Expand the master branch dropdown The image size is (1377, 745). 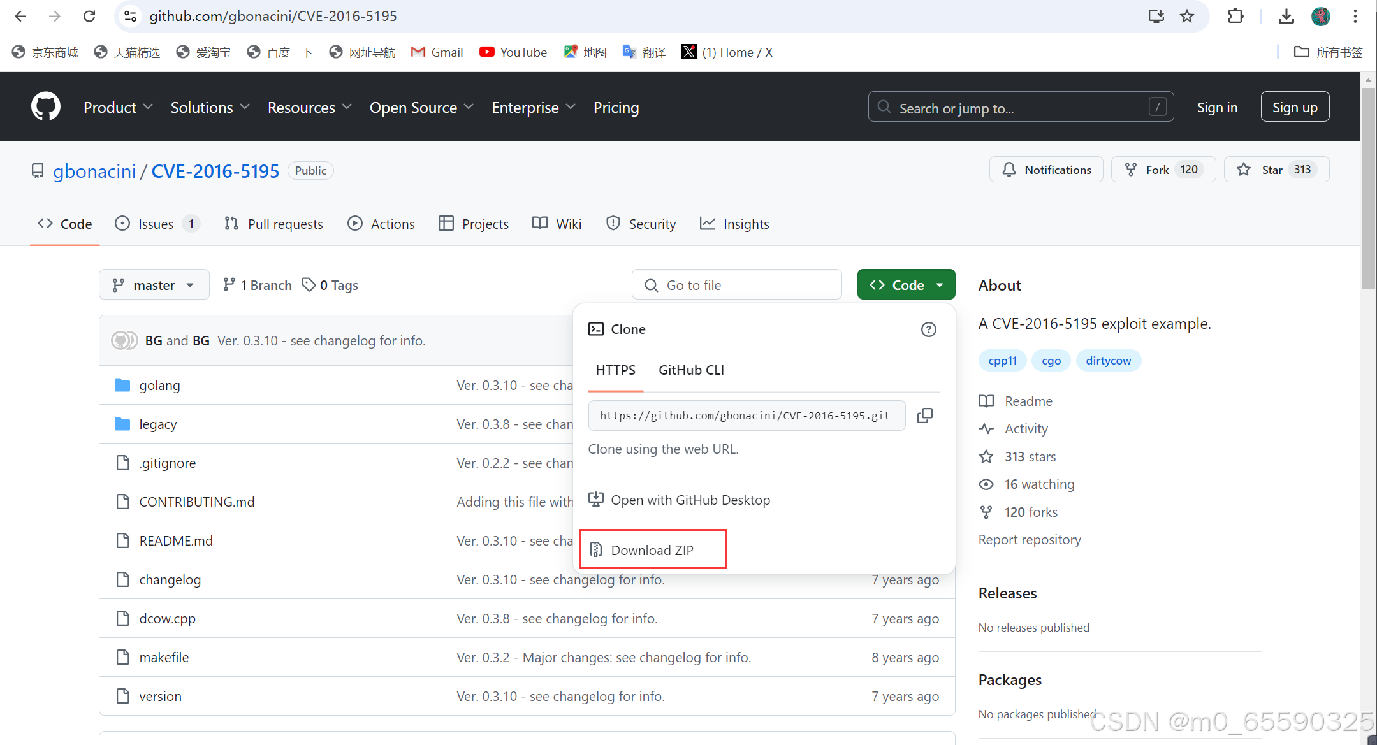pos(154,285)
